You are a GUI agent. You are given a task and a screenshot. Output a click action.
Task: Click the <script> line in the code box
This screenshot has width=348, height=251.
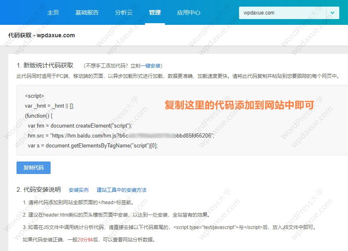pos(34,96)
